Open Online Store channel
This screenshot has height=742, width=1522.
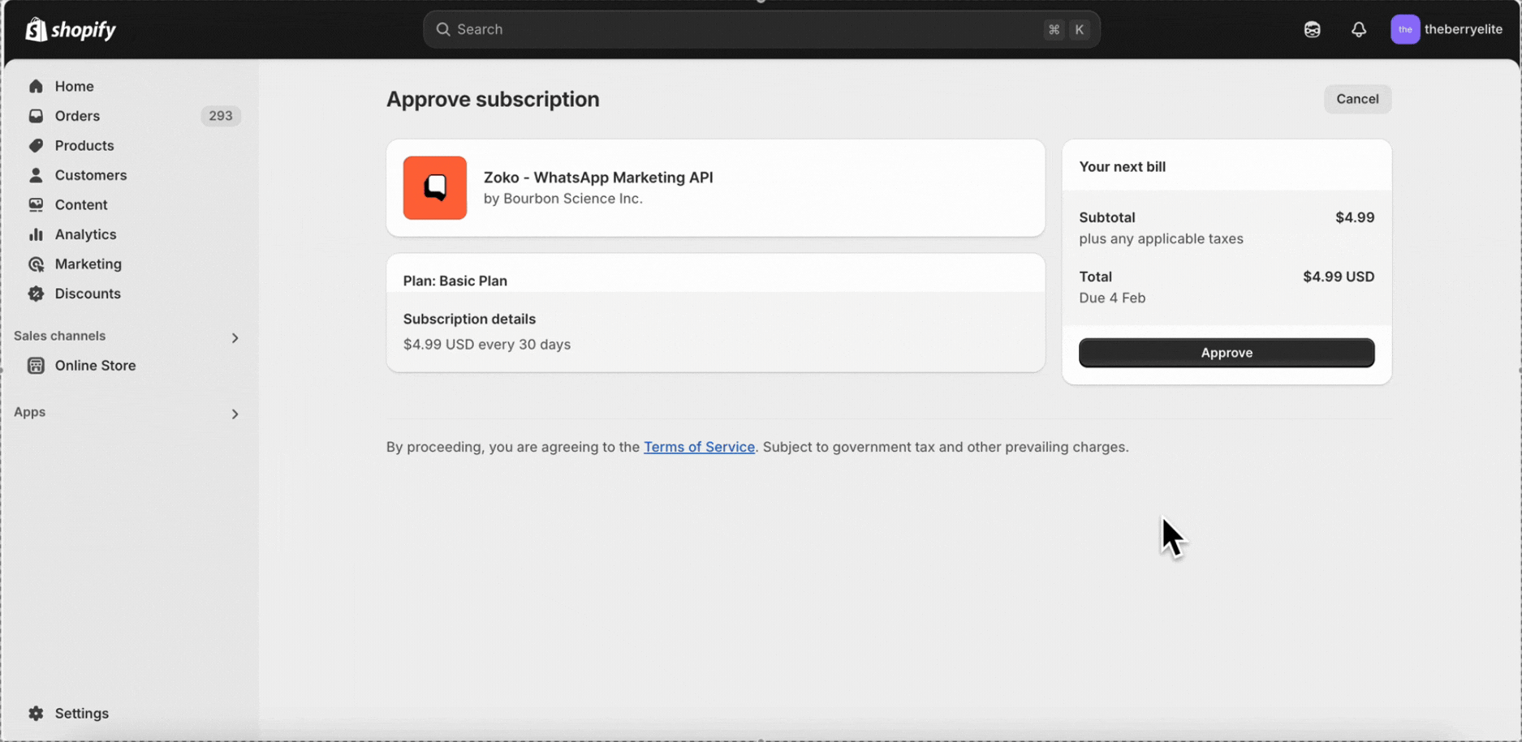click(96, 366)
